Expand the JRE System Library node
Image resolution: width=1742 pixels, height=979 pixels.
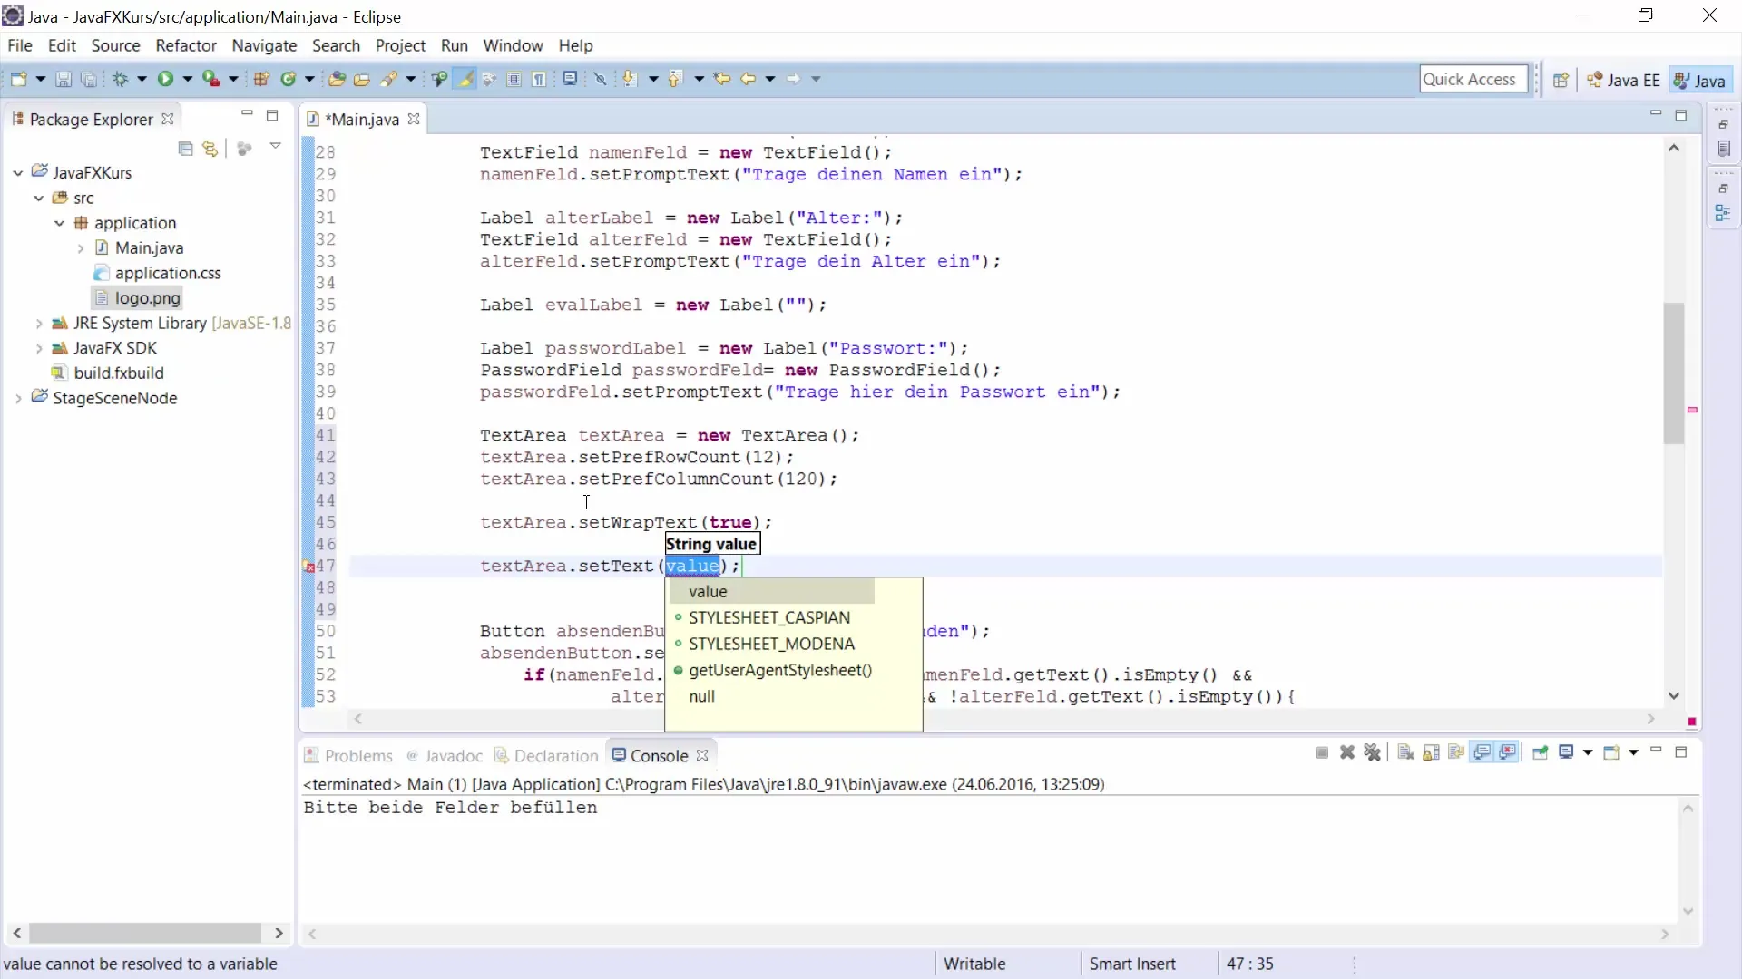(x=39, y=323)
